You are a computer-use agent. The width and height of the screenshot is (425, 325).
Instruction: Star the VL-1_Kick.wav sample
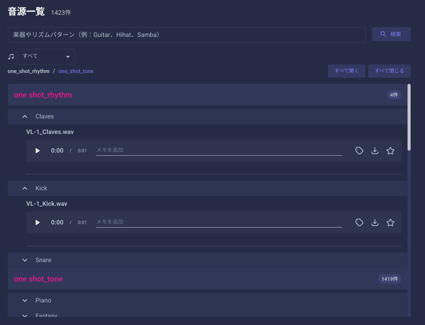click(390, 222)
